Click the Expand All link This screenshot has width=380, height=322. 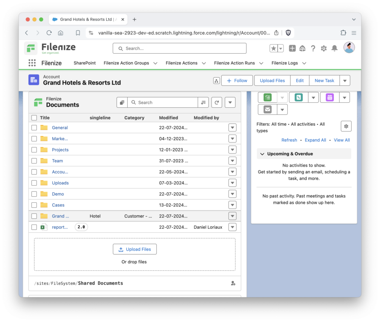click(315, 140)
